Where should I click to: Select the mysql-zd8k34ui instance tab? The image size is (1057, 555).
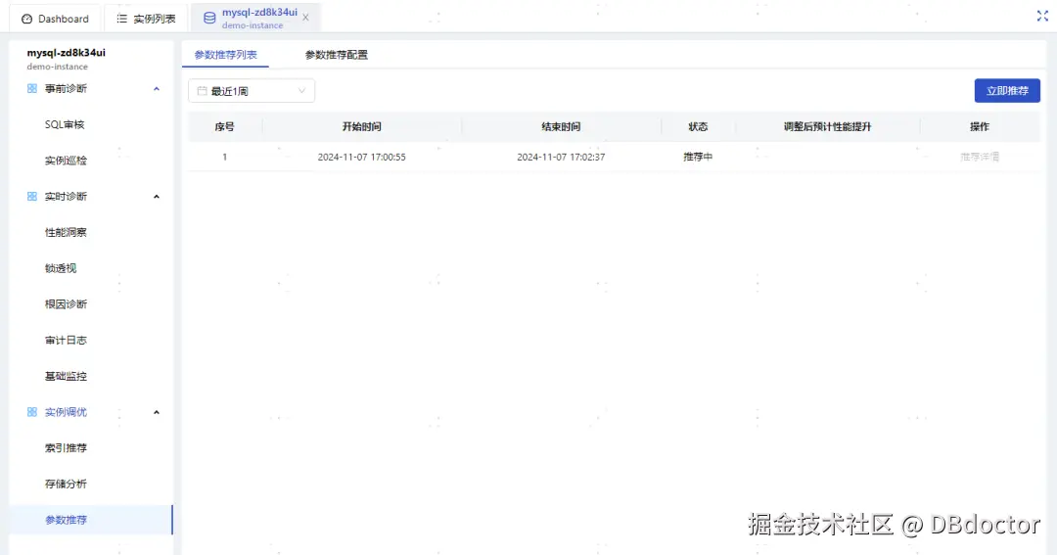click(256, 19)
